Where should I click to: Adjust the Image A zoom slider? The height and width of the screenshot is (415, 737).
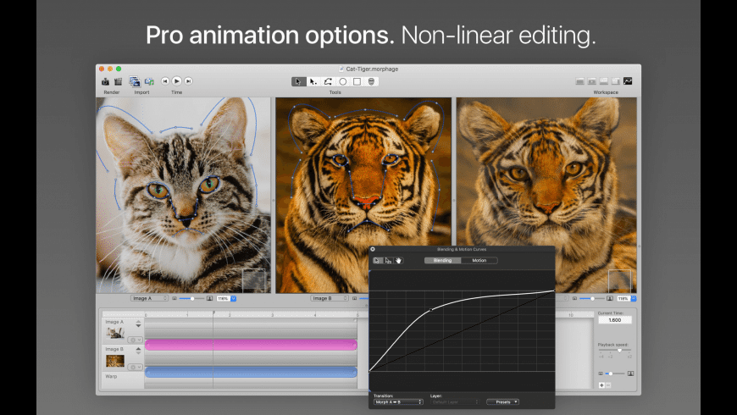tap(191, 298)
